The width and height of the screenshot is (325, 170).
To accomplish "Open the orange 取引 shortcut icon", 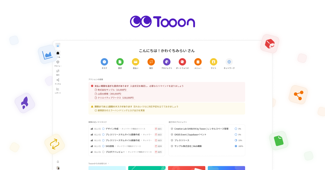I will click(151, 62).
